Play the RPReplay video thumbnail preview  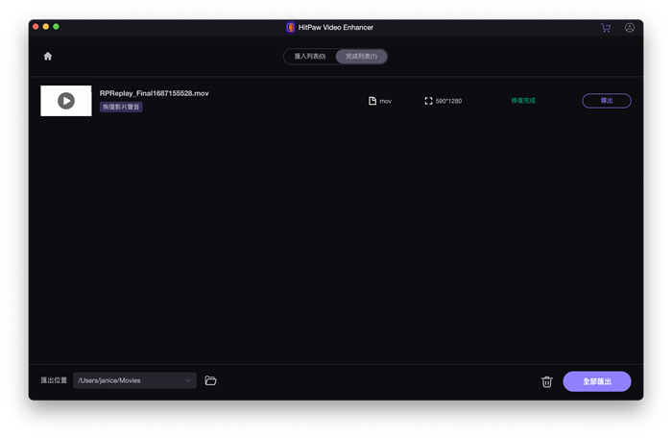pos(66,101)
